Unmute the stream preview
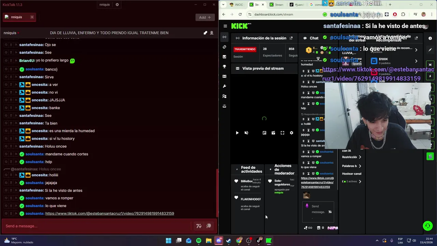 246,133
